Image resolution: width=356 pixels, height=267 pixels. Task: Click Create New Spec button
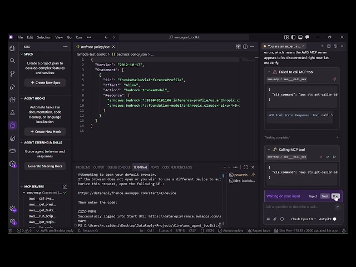pos(45,83)
